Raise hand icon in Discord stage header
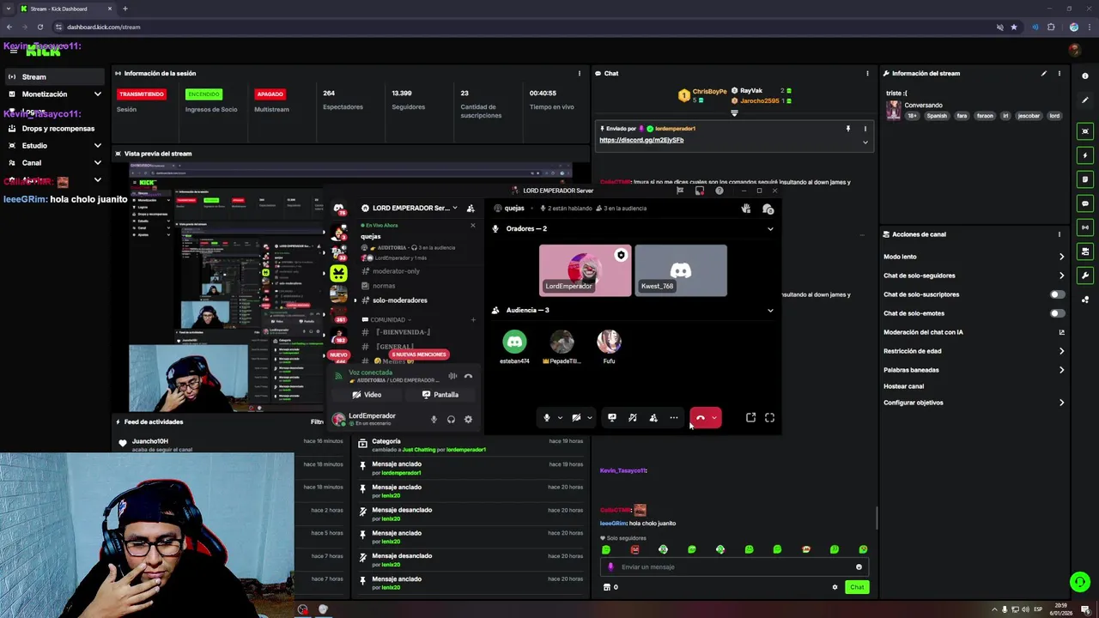This screenshot has height=618, width=1099. coord(746,209)
